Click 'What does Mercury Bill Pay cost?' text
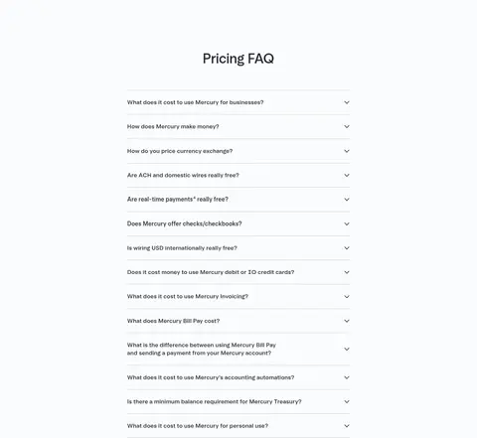This screenshot has width=477, height=438. [x=173, y=321]
